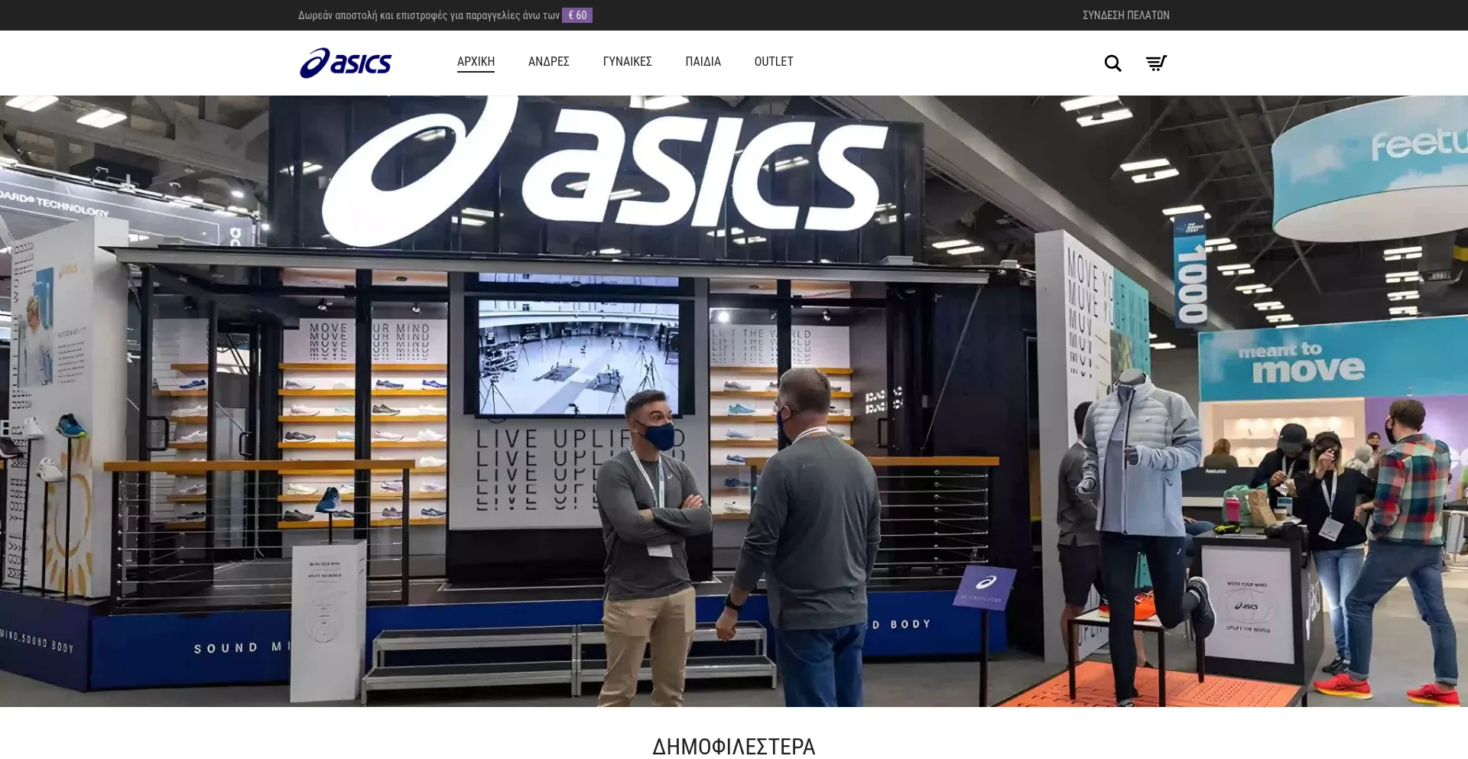Open the ΓΥΝΑΙΚΕΣ menu
The width and height of the screenshot is (1468, 759).
(x=627, y=62)
